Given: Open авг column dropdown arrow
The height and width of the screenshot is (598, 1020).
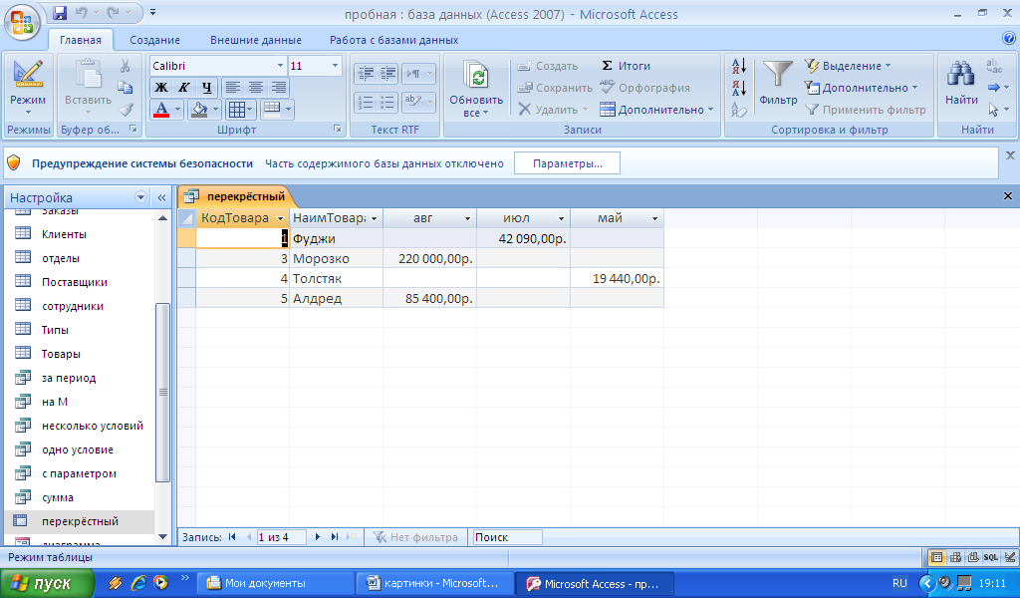Looking at the screenshot, I should [x=467, y=218].
